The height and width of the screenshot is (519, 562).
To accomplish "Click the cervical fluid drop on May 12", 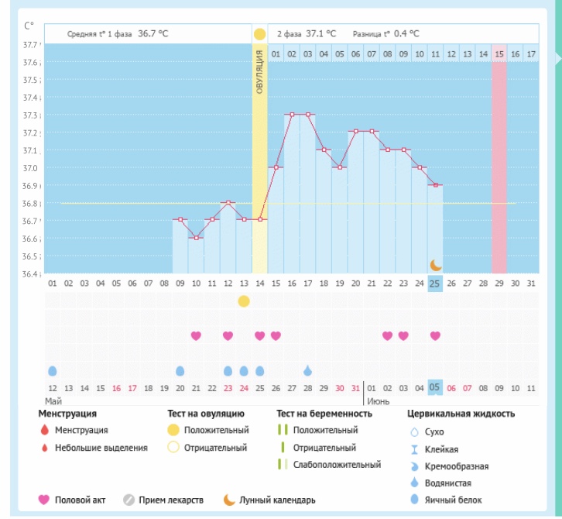I will coord(53,370).
